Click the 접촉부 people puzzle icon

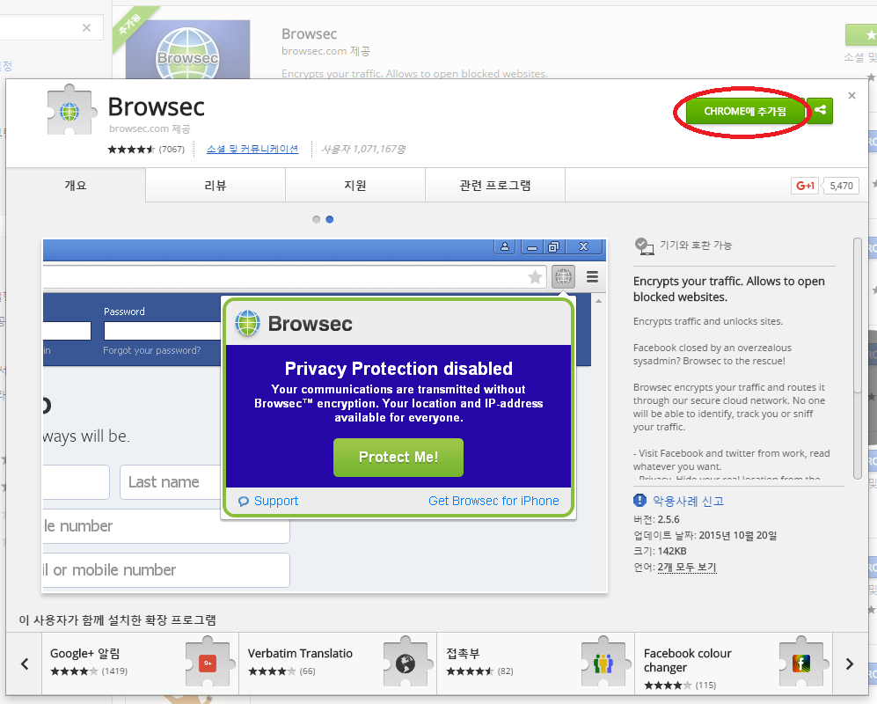(603, 663)
